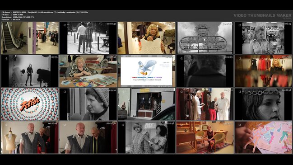293x165 pixels.
Task: Open thumbnail of woman at drawing table
Action: [88, 71]
